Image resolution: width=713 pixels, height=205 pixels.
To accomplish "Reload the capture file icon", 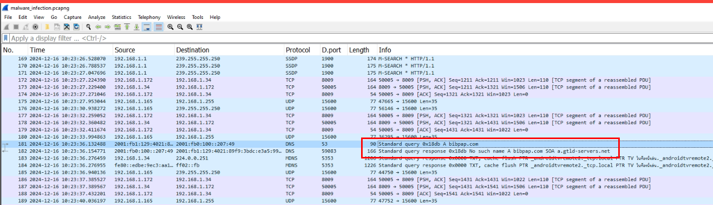I will tap(76, 27).
